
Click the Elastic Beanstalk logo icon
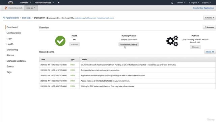pyautogui.click(x=6, y=8)
